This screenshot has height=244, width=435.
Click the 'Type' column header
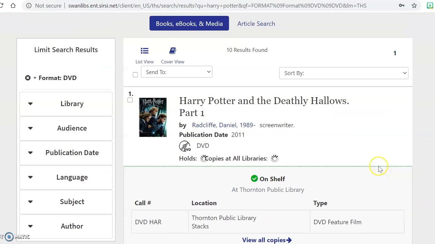(320, 203)
